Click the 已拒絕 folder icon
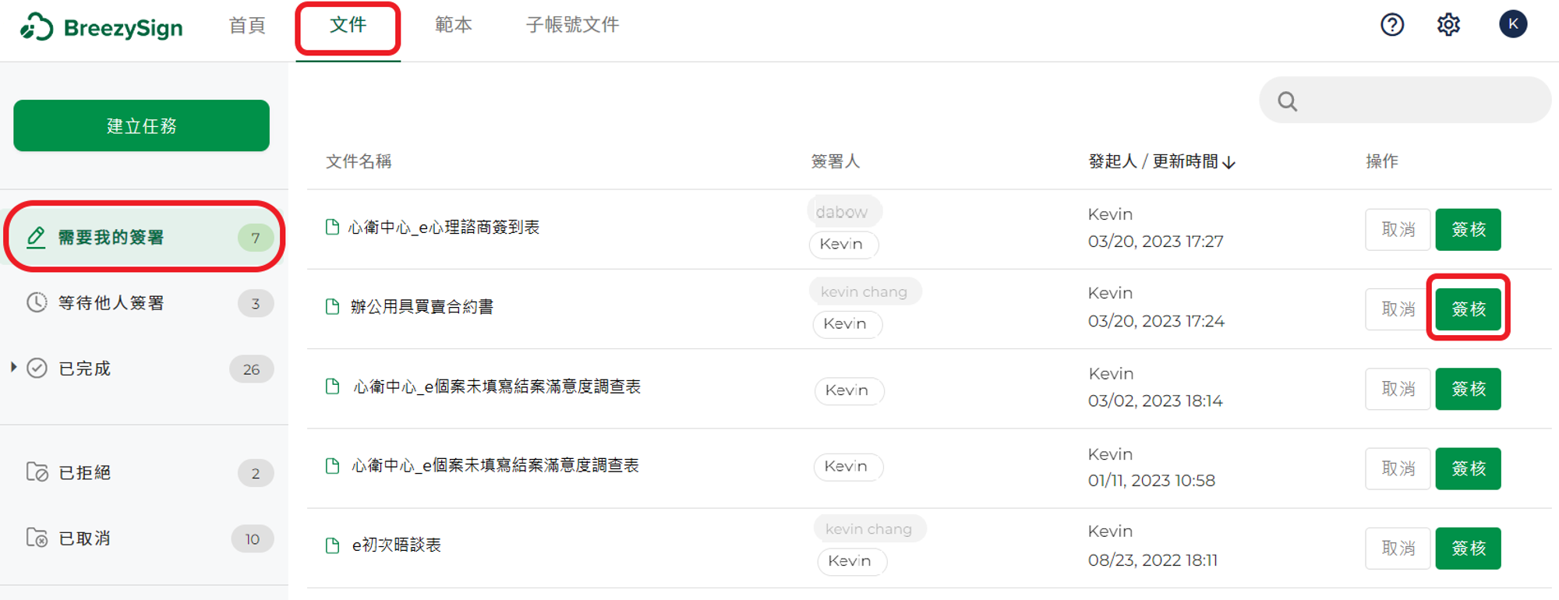The width and height of the screenshot is (1559, 600). 37,472
